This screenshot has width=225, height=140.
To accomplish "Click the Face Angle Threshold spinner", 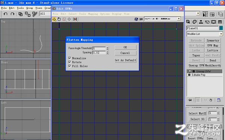I will tap(107, 48).
